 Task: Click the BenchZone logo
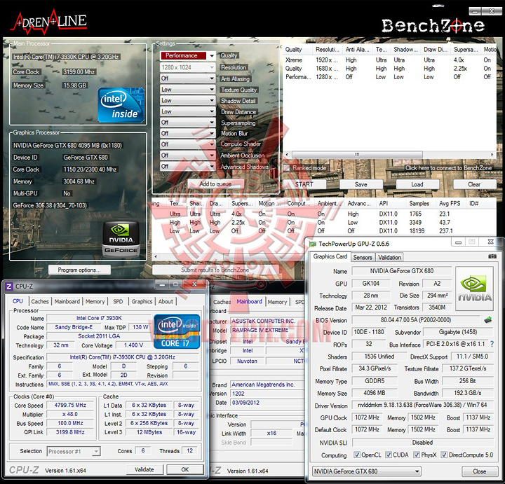pos(433,25)
